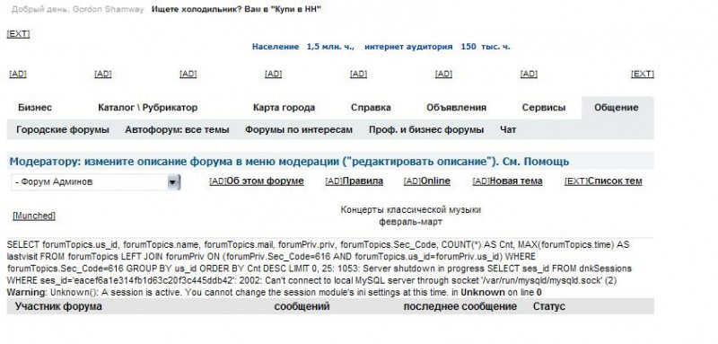Click the Ищете холодильник? Вам в "Купи в НН" headline
Screen dimensions: 718x344
236,9
